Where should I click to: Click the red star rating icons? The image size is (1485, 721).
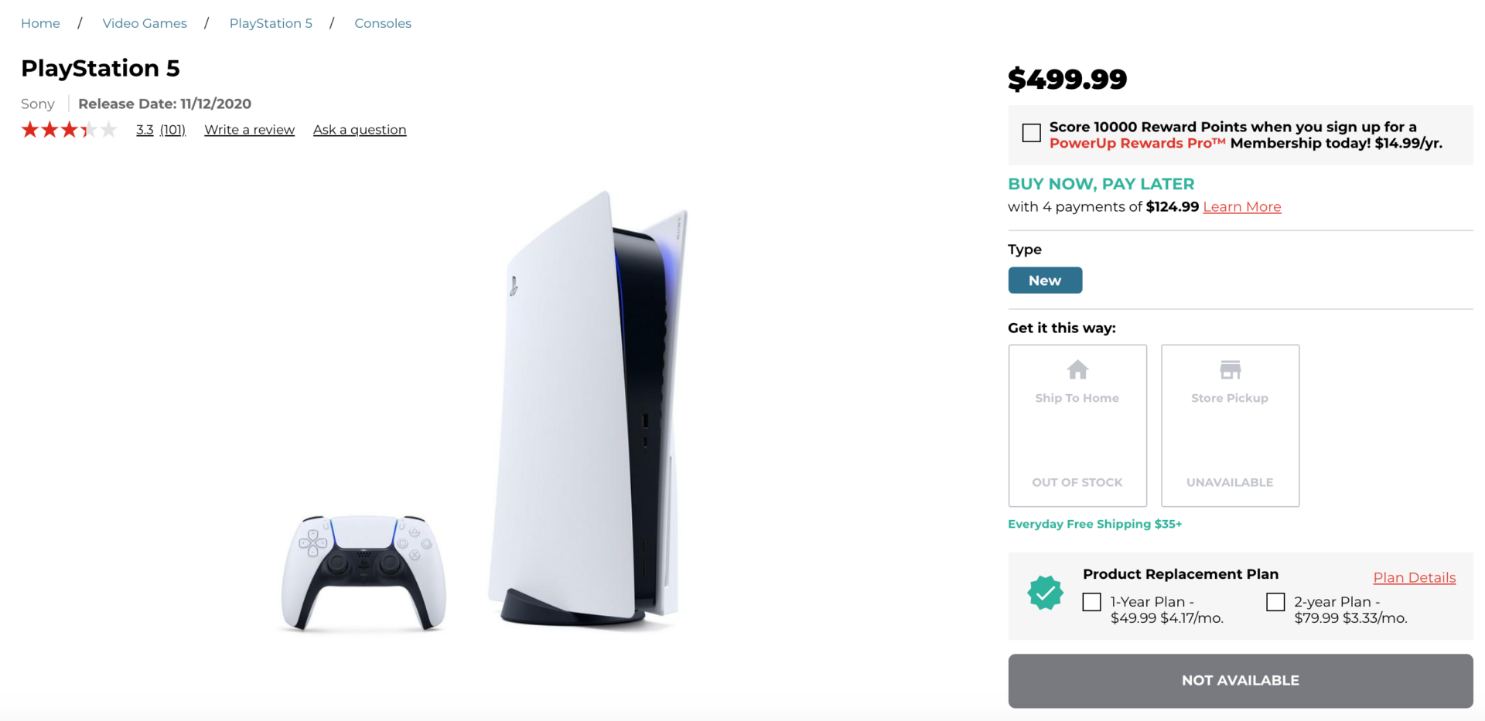(69, 130)
